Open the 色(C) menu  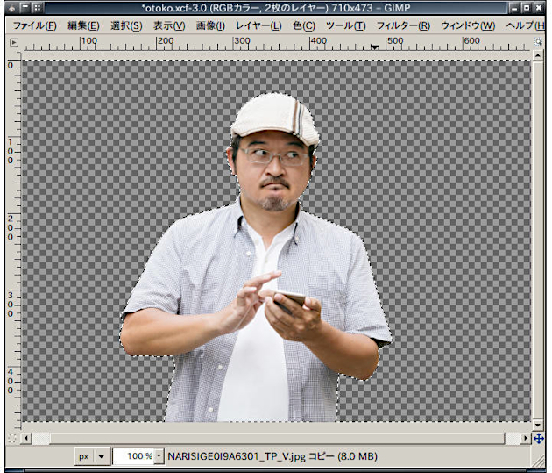coord(304,25)
